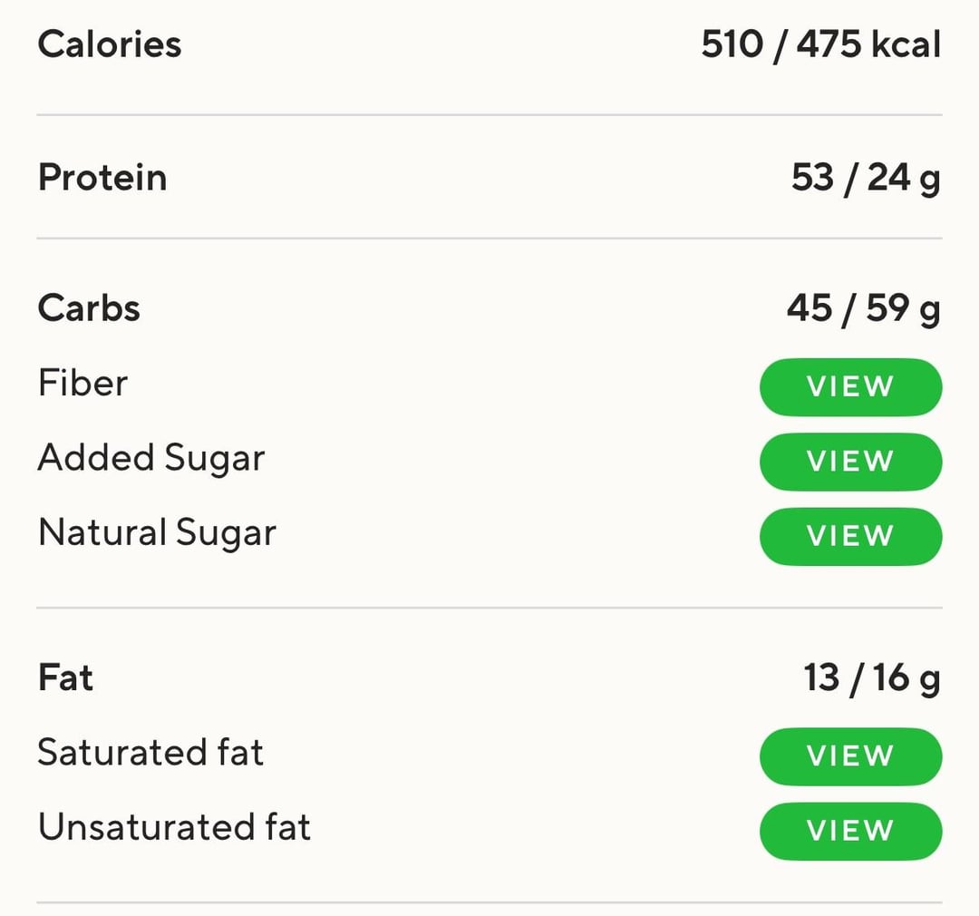Click the divider line below Calories
The width and height of the screenshot is (979, 916).
(489, 115)
